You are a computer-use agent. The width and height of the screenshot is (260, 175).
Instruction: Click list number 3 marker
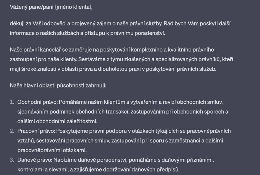pos(12,160)
